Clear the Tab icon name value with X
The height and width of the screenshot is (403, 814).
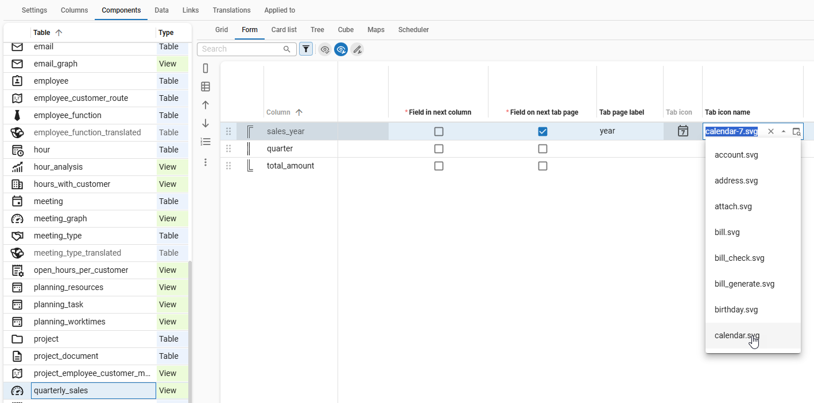pyautogui.click(x=771, y=131)
